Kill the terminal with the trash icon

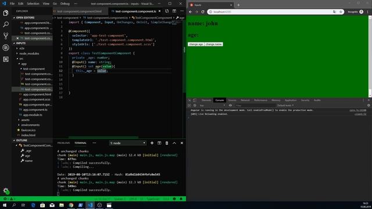[167, 143]
